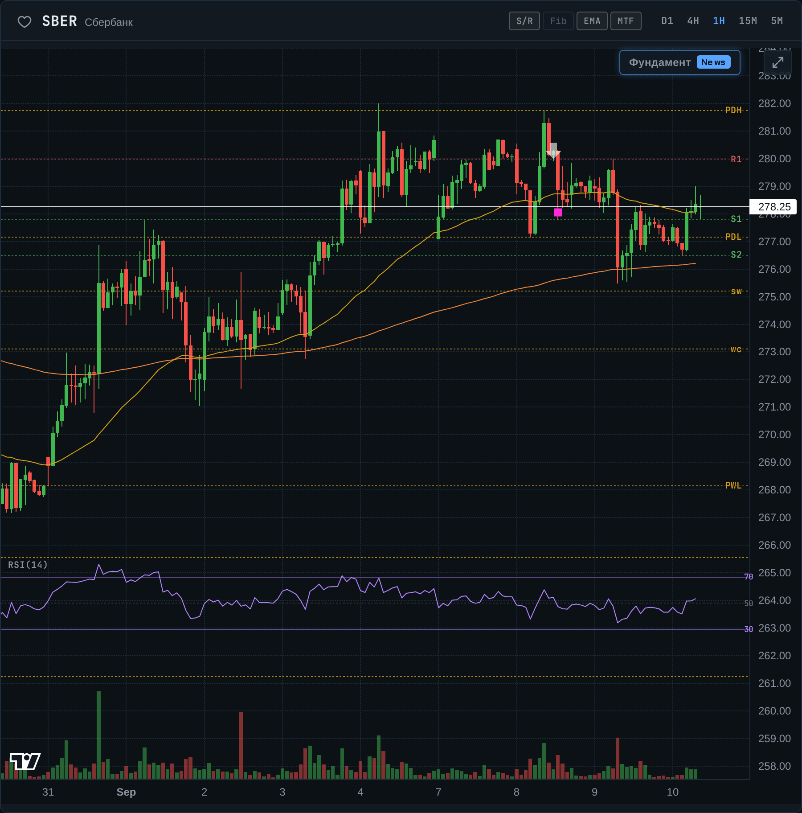This screenshot has height=813, width=802.
Task: Click the 10 date label on time axis
Action: [673, 792]
